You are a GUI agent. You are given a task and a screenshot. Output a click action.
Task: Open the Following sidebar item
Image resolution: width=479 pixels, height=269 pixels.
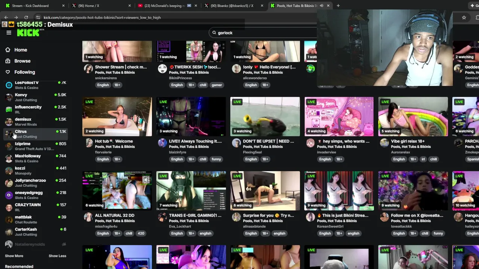[24, 72]
